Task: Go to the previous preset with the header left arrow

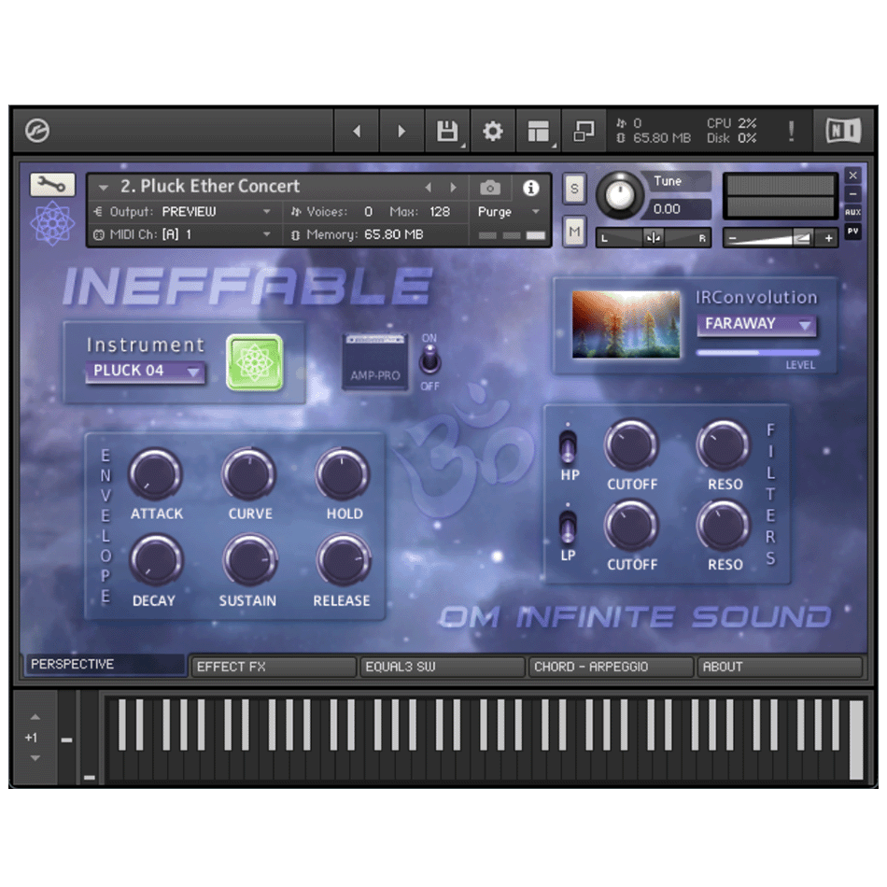Action: [357, 132]
